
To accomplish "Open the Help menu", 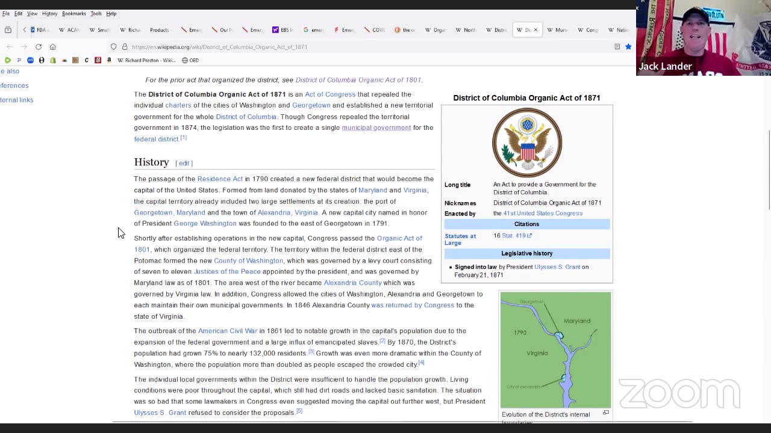I will click(111, 14).
